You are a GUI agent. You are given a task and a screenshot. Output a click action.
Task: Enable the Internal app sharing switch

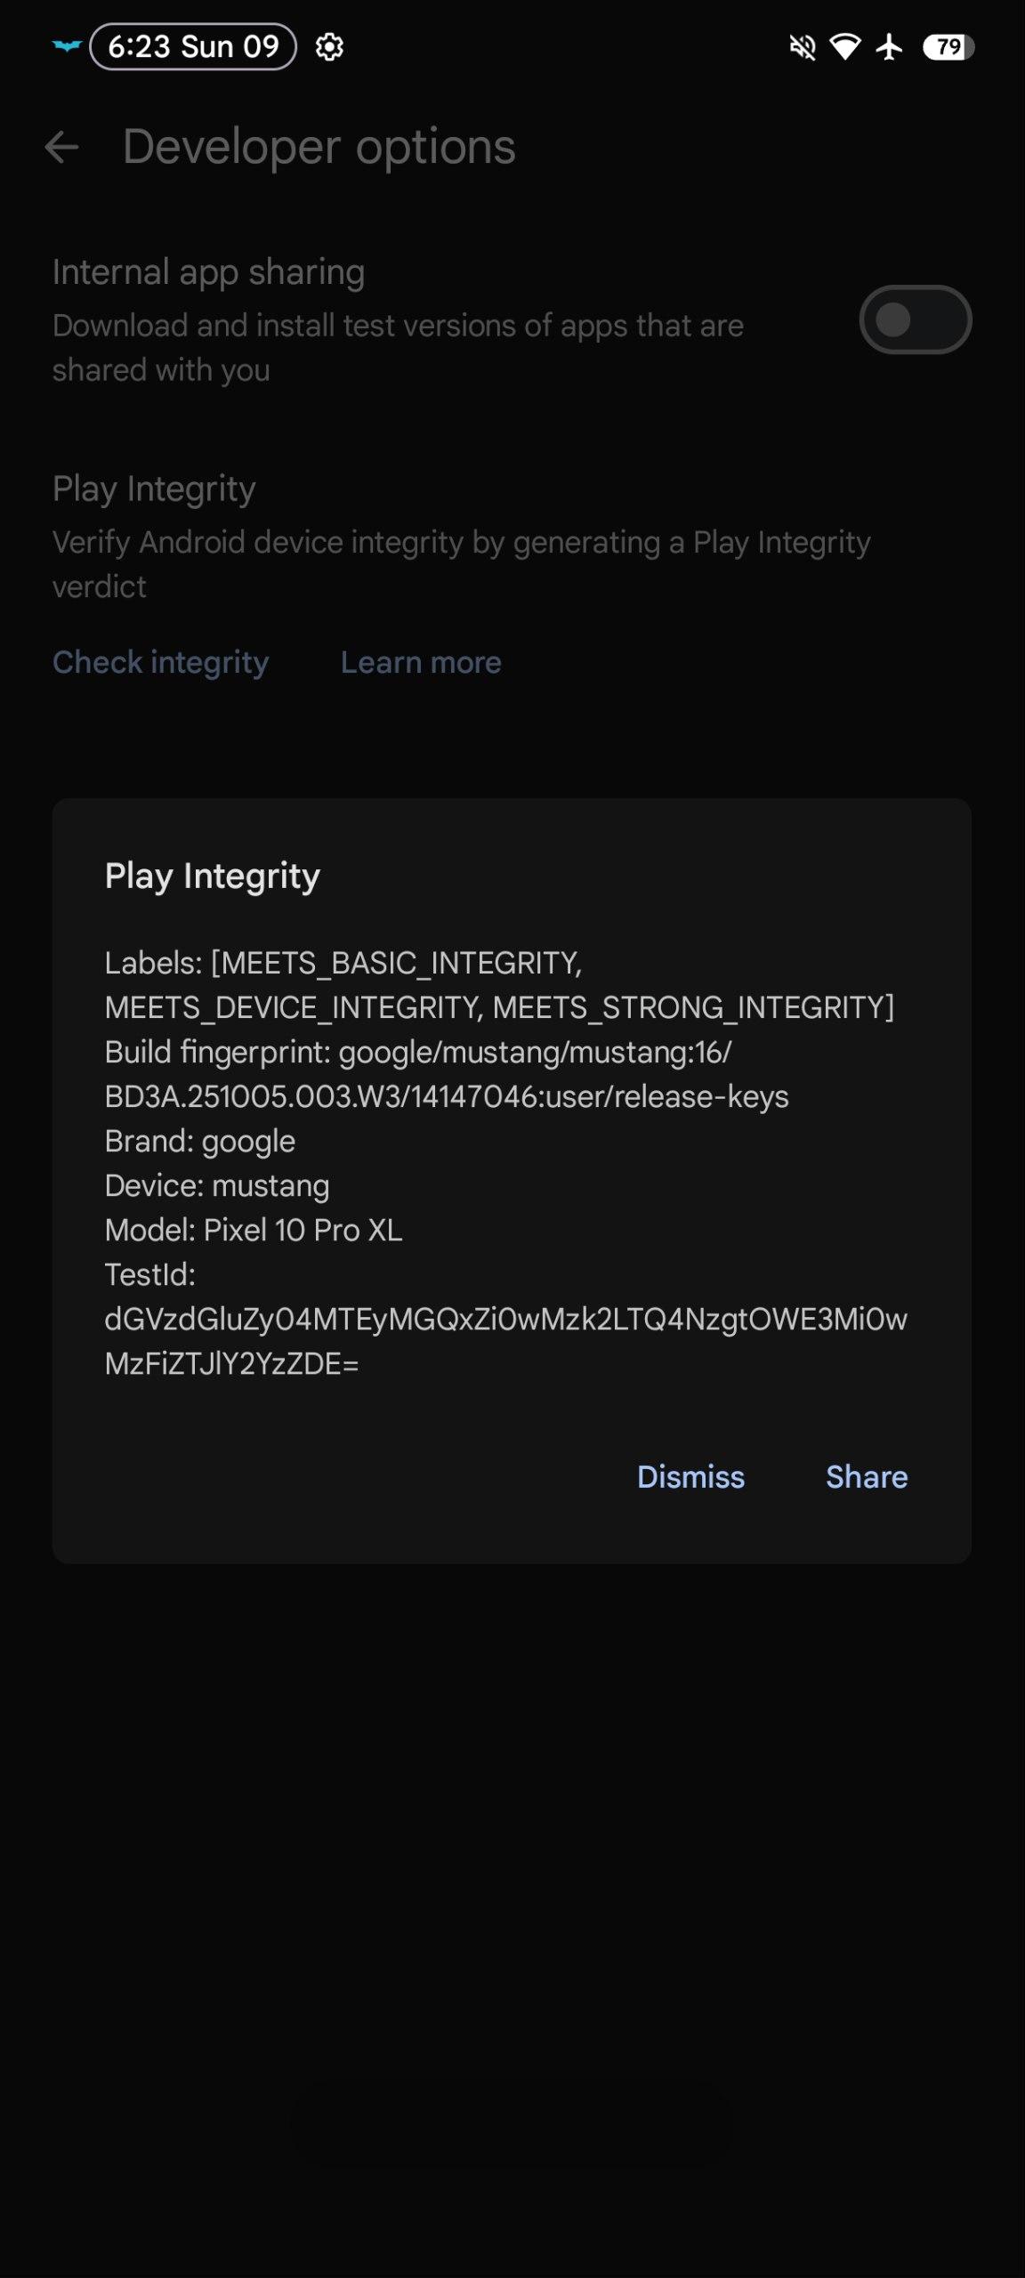click(x=915, y=319)
